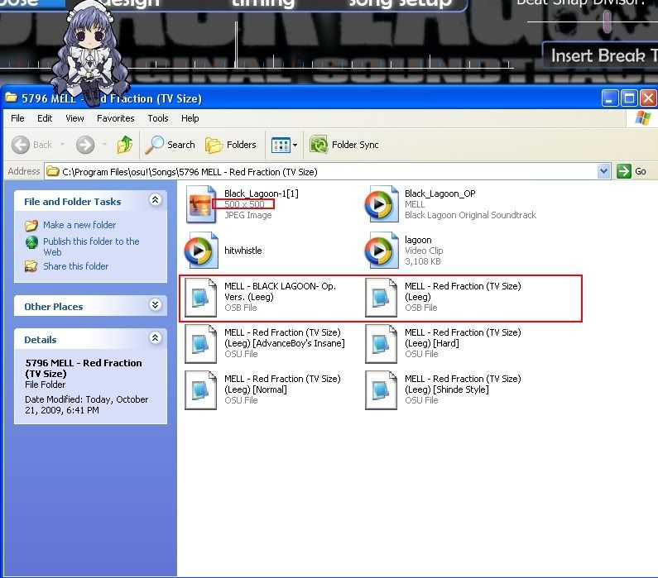Collapse the Details panel

point(156,338)
